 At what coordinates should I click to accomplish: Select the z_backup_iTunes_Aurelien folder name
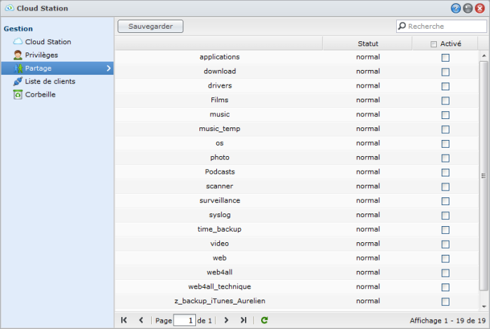point(220,301)
